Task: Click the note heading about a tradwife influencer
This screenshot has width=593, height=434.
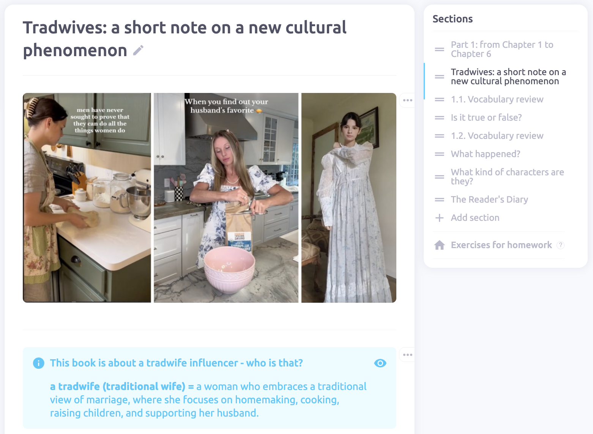Action: tap(177, 363)
